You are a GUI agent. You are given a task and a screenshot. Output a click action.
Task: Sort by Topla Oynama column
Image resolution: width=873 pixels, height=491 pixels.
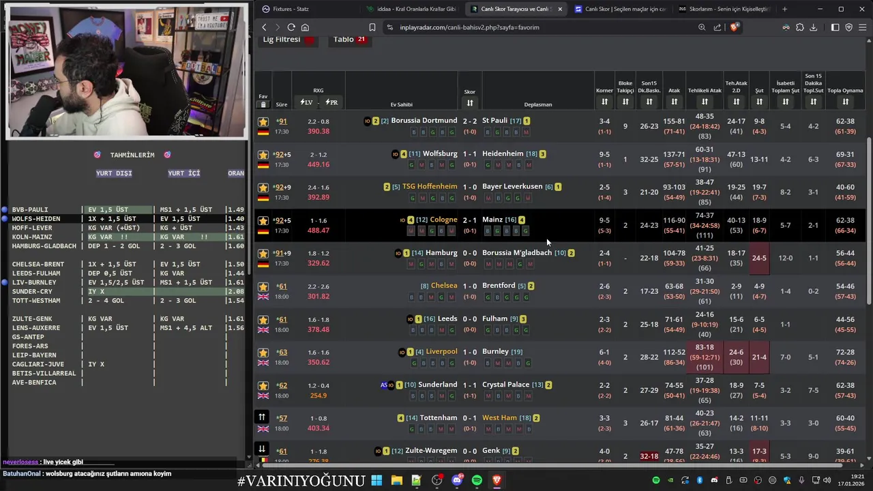(845, 102)
